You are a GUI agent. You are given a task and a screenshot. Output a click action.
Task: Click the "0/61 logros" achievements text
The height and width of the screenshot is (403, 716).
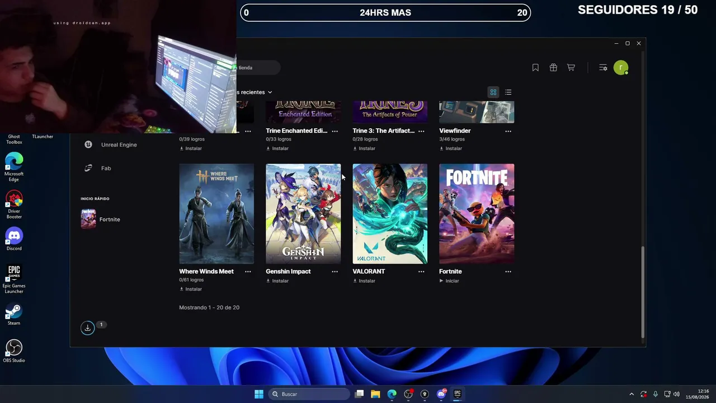(x=192, y=280)
